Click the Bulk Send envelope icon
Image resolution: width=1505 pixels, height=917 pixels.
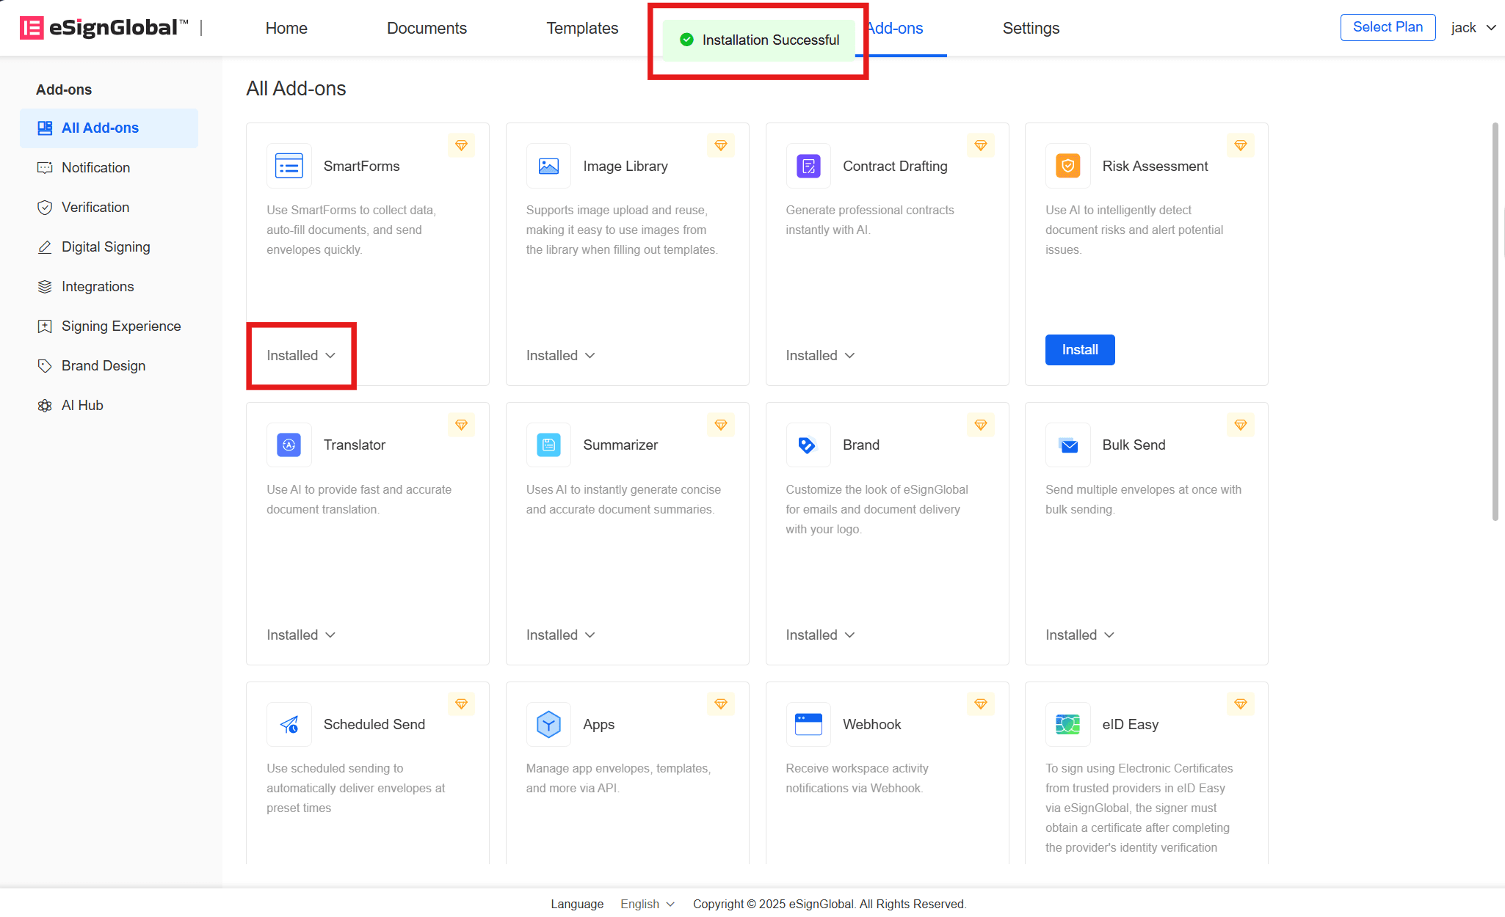(1067, 445)
